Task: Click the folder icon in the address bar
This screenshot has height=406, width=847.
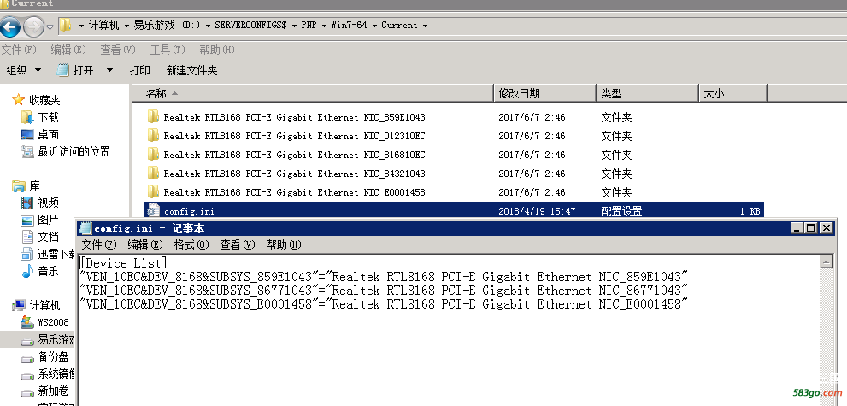Action: click(x=65, y=26)
